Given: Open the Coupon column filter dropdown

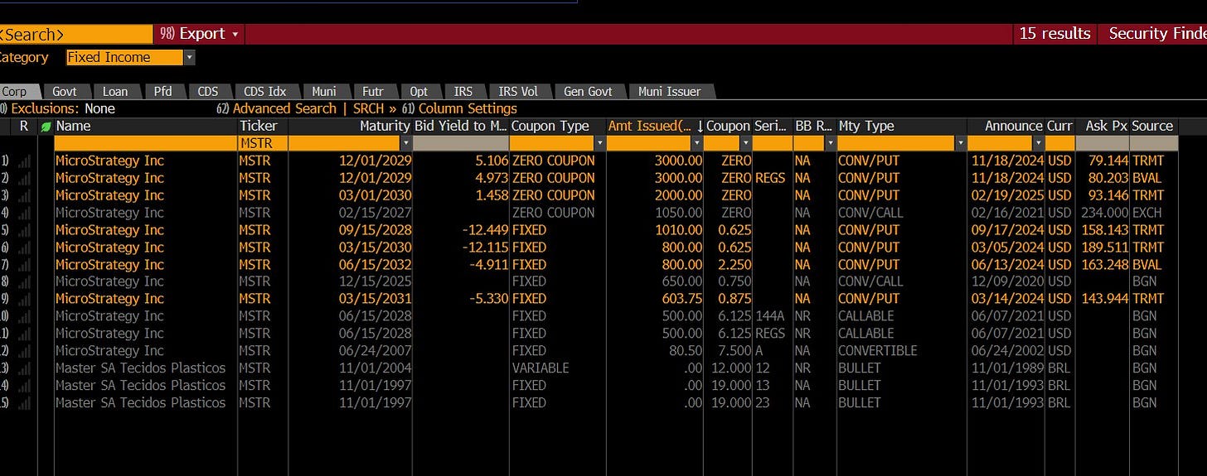Looking at the screenshot, I should [745, 143].
